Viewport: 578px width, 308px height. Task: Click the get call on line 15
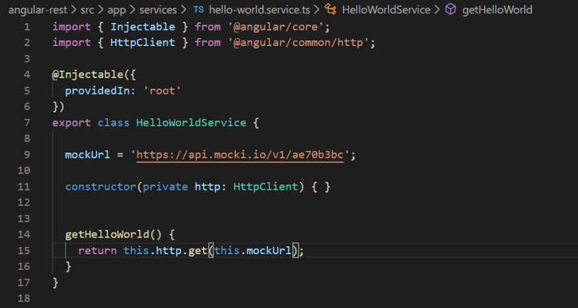click(198, 250)
